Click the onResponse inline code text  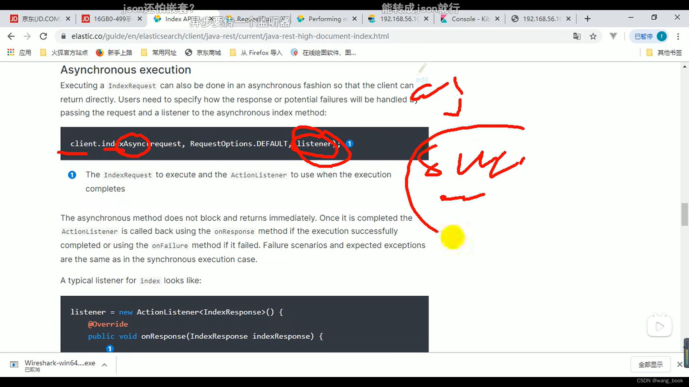coord(234,231)
